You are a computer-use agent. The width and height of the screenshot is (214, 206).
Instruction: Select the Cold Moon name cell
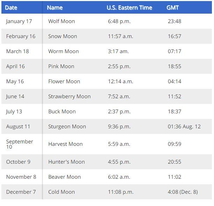click(x=62, y=192)
